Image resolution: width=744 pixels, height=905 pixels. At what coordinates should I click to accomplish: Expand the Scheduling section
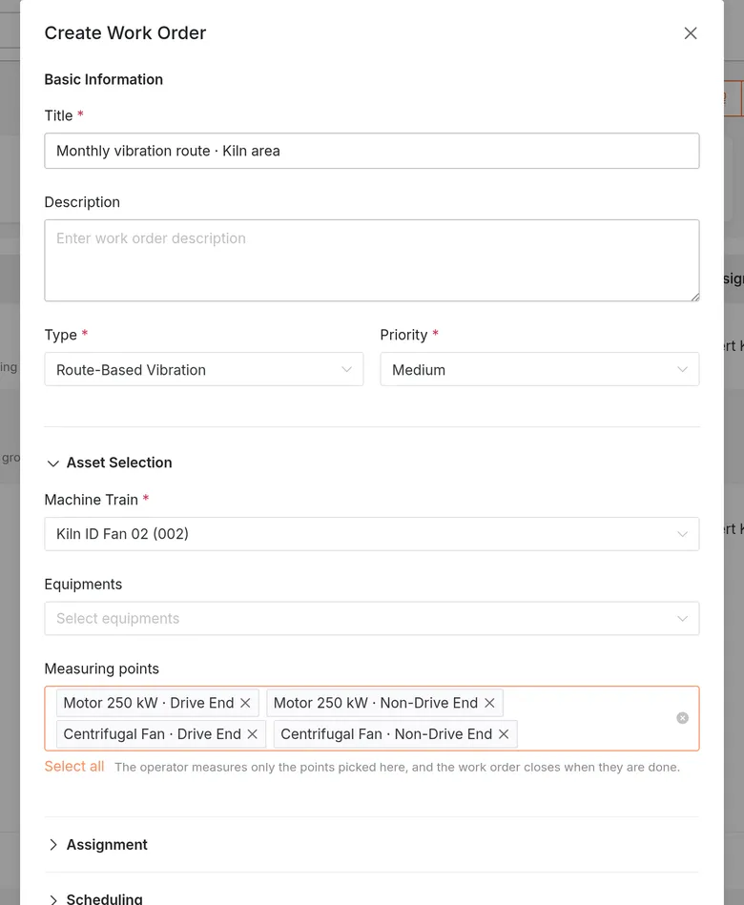[x=95, y=898]
